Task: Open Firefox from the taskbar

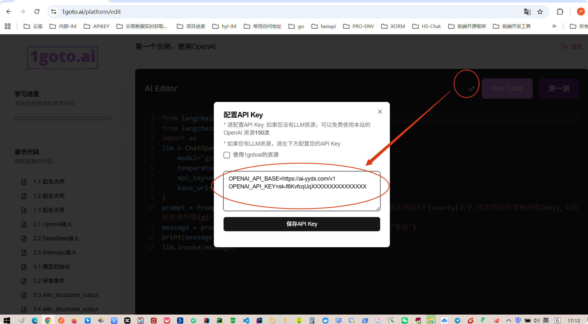Action: click(74, 320)
